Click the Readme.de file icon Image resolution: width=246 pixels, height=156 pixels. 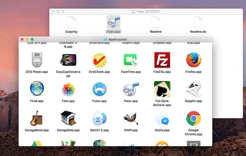198,22
